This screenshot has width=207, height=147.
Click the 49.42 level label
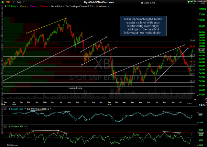pos(192,81)
